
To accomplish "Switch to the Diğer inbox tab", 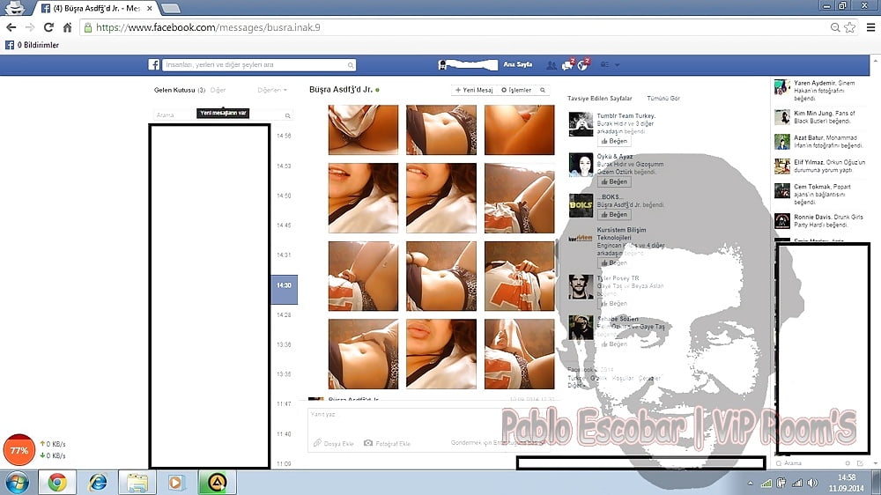I will [218, 90].
